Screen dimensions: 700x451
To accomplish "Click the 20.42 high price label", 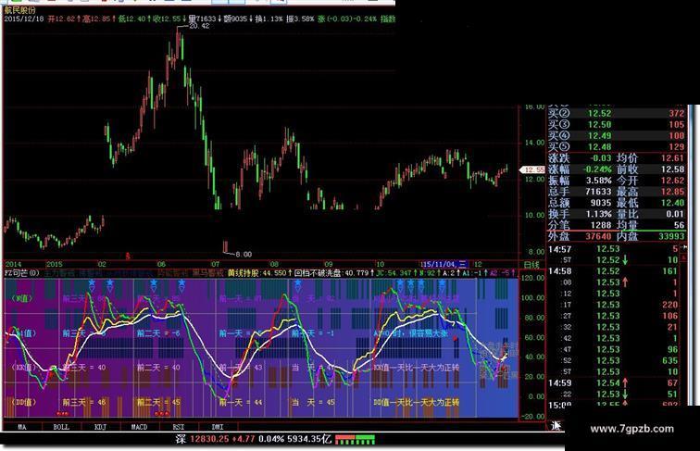I will point(199,26).
